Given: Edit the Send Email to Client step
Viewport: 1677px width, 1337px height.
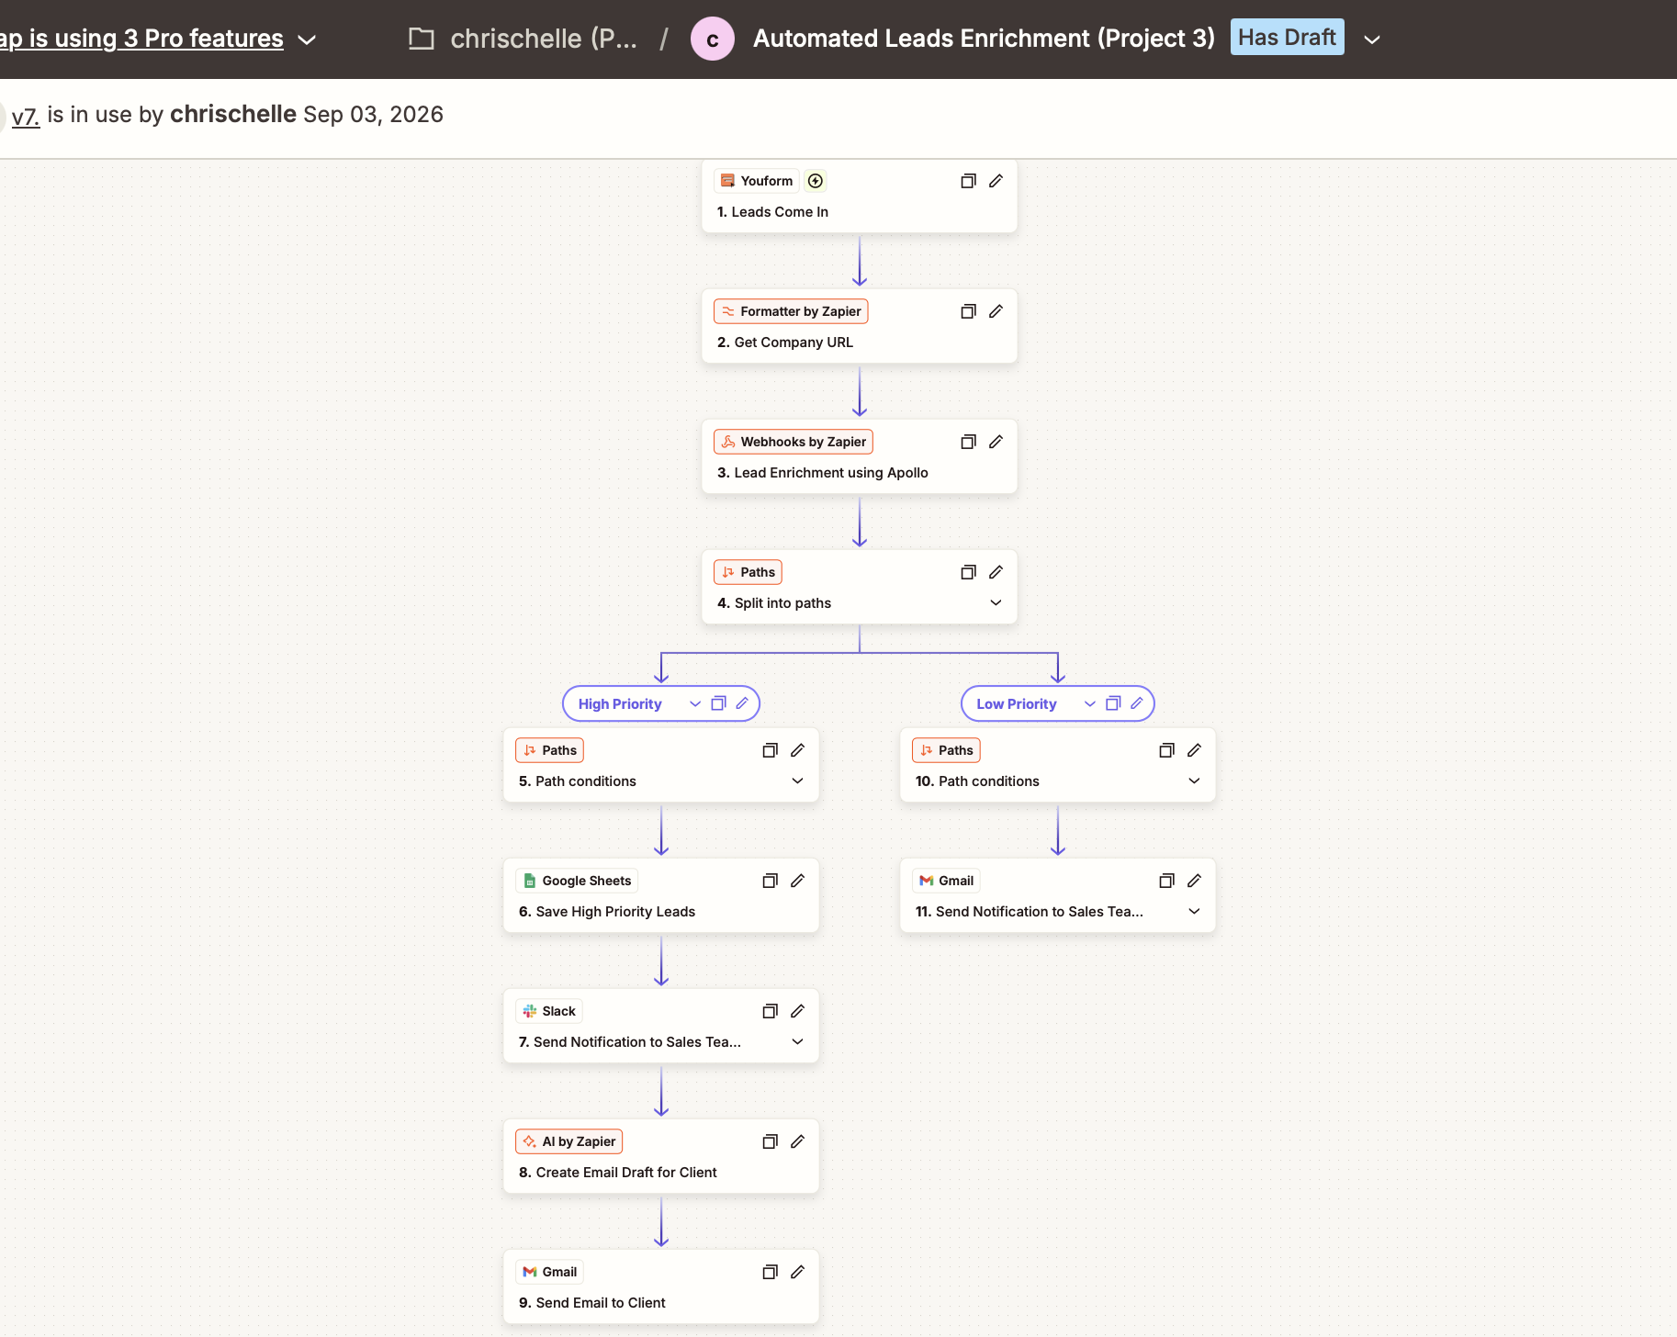Looking at the screenshot, I should coord(797,1272).
